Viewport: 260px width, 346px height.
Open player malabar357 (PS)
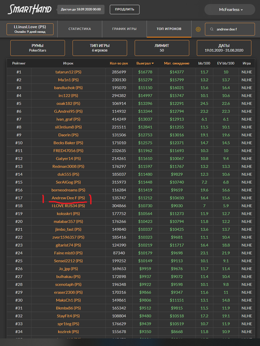(x=68, y=221)
